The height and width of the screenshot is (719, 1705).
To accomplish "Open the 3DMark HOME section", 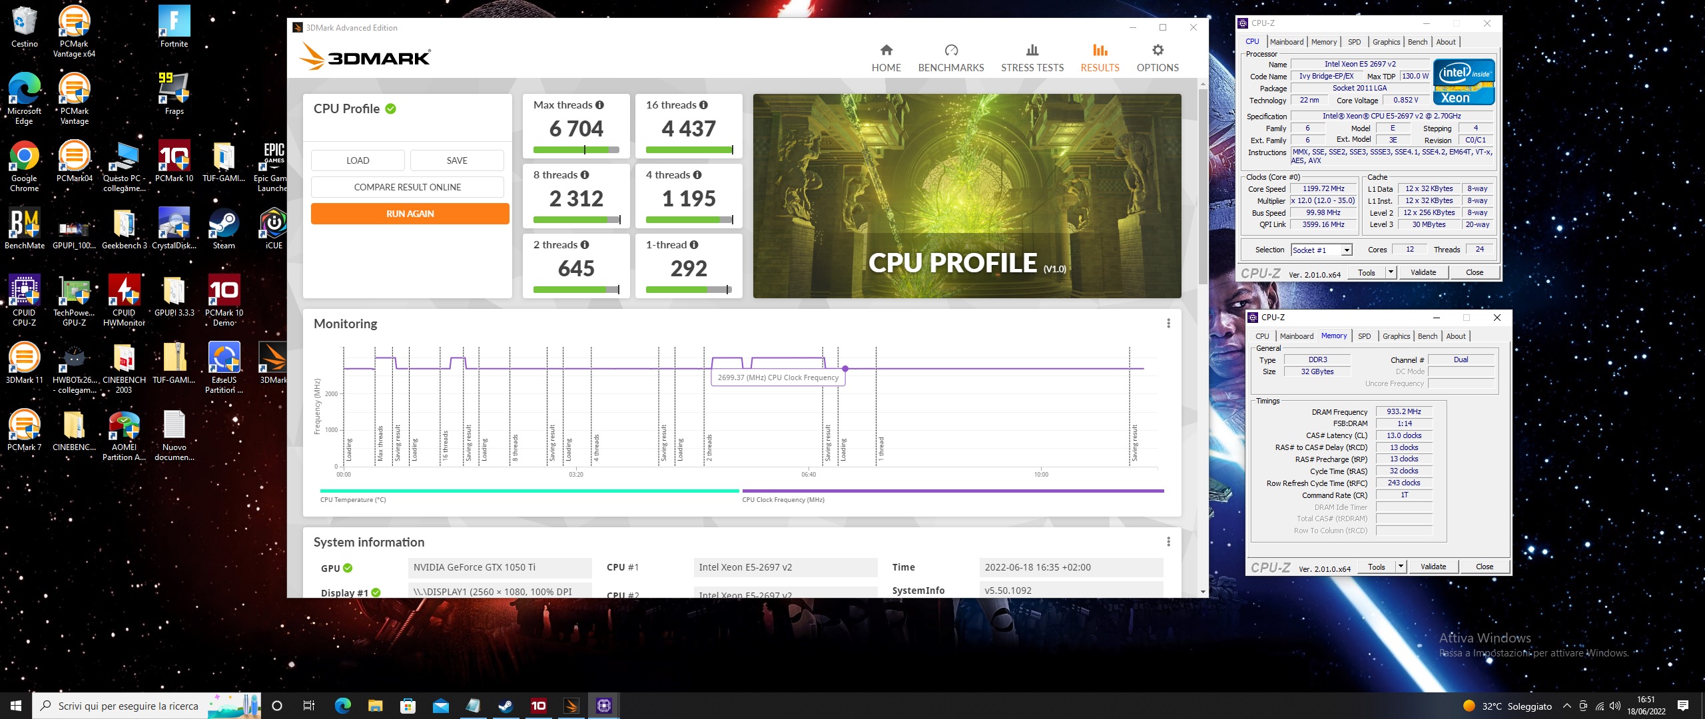I will (886, 59).
